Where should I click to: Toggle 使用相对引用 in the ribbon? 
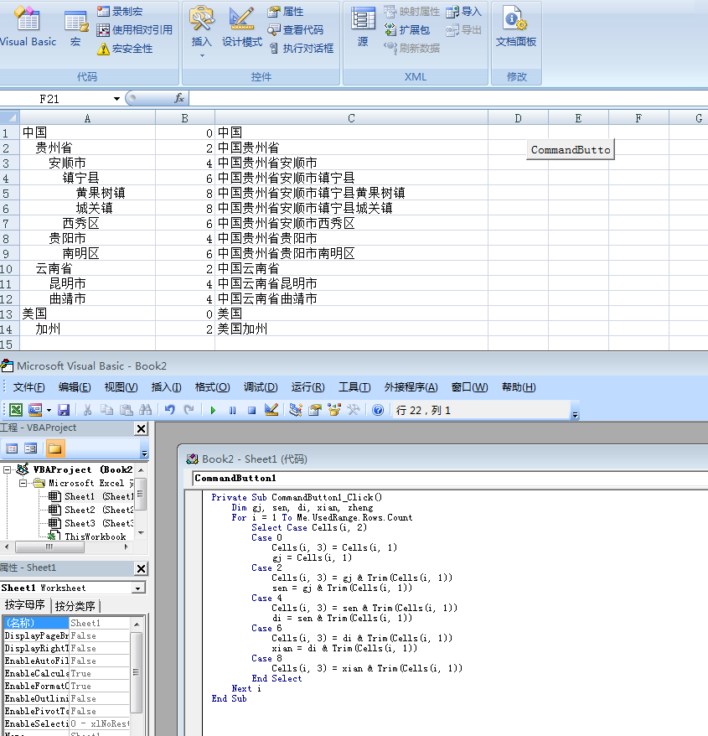click(x=134, y=30)
